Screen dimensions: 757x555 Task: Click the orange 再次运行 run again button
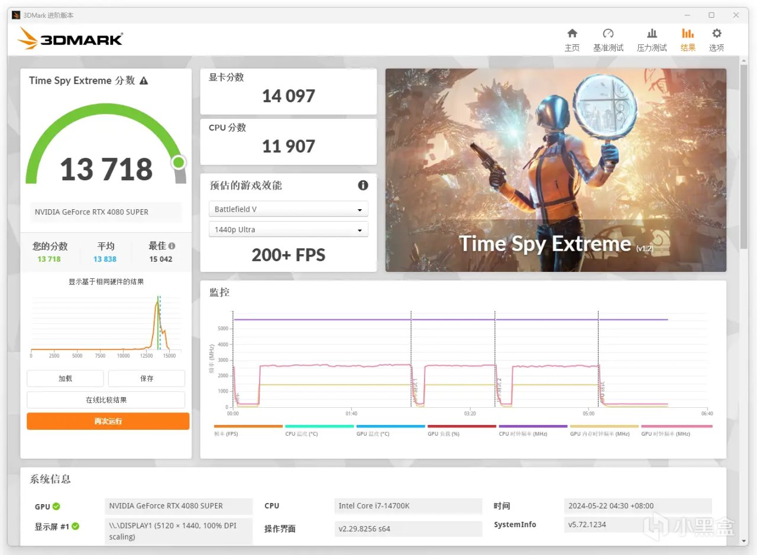pyautogui.click(x=108, y=421)
